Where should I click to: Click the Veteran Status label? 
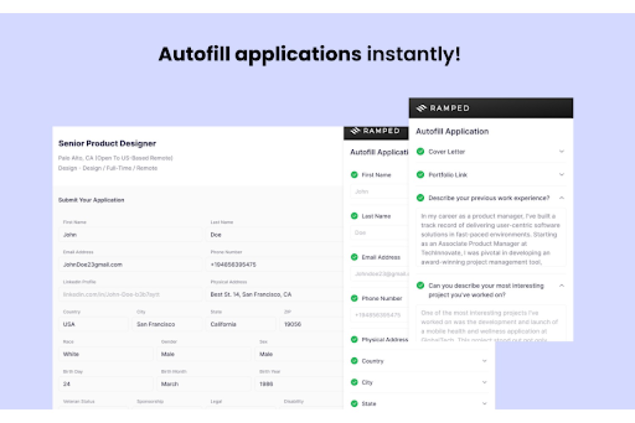79,401
